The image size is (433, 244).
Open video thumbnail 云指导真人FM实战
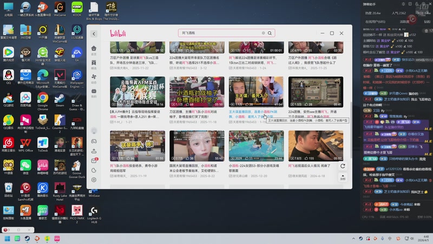[x=137, y=92]
